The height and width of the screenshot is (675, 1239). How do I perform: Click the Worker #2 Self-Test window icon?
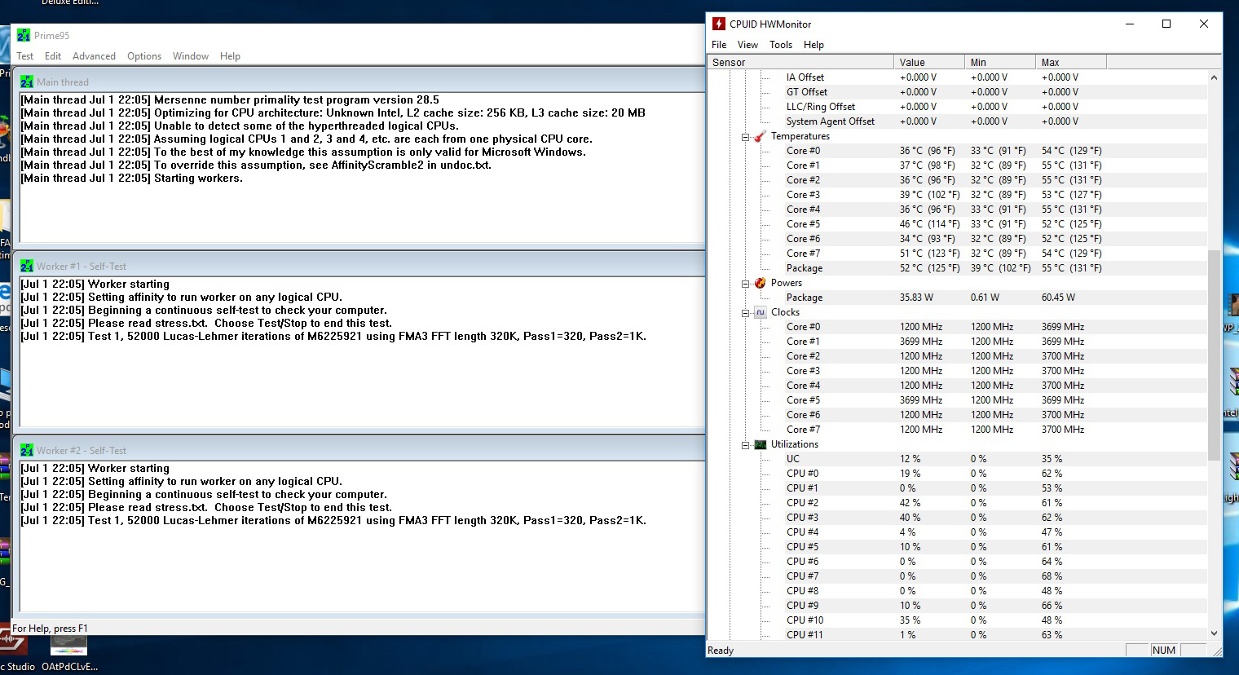pyautogui.click(x=28, y=450)
